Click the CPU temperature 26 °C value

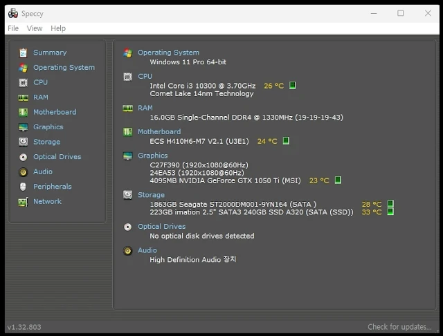point(274,86)
